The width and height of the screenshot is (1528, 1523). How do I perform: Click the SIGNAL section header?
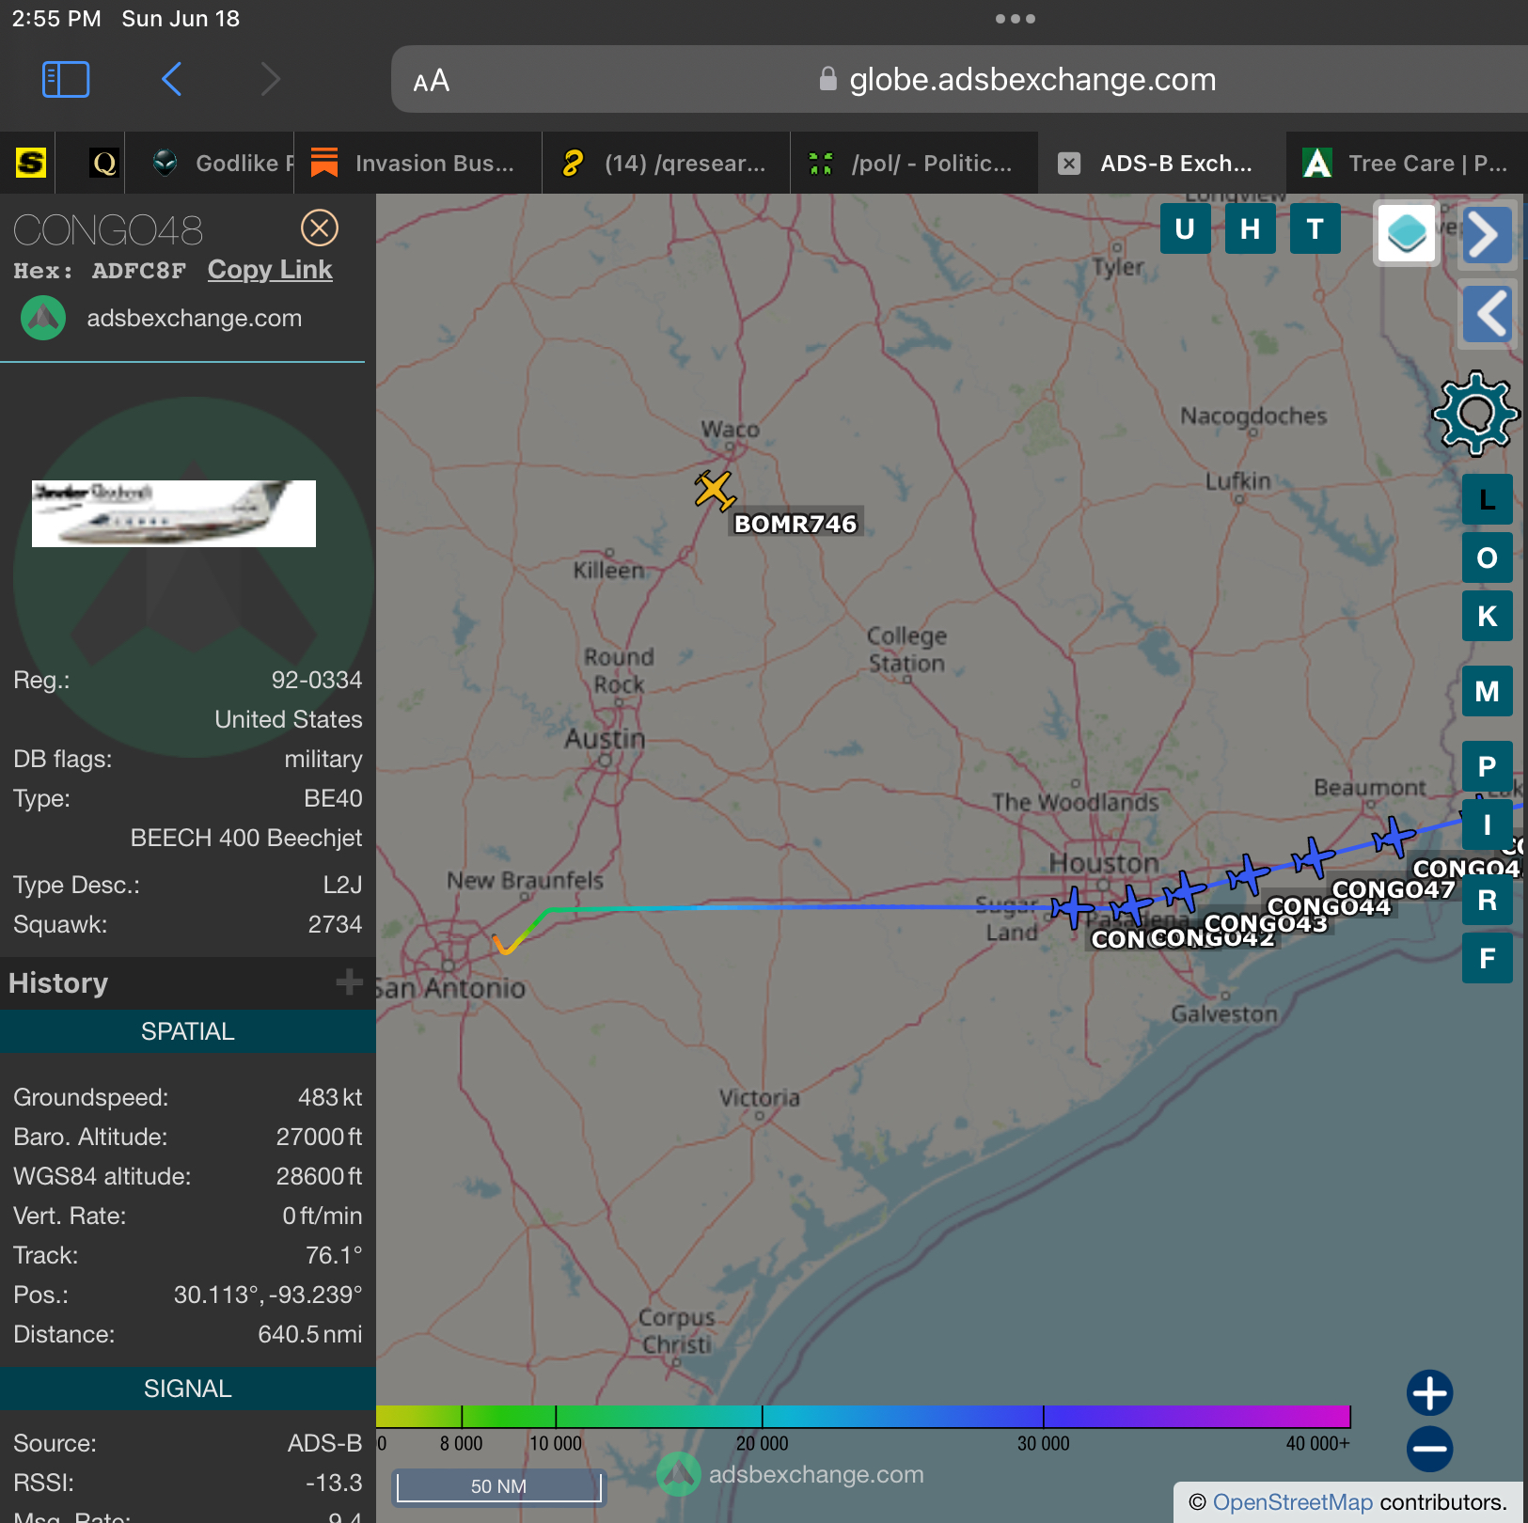pos(188,1389)
